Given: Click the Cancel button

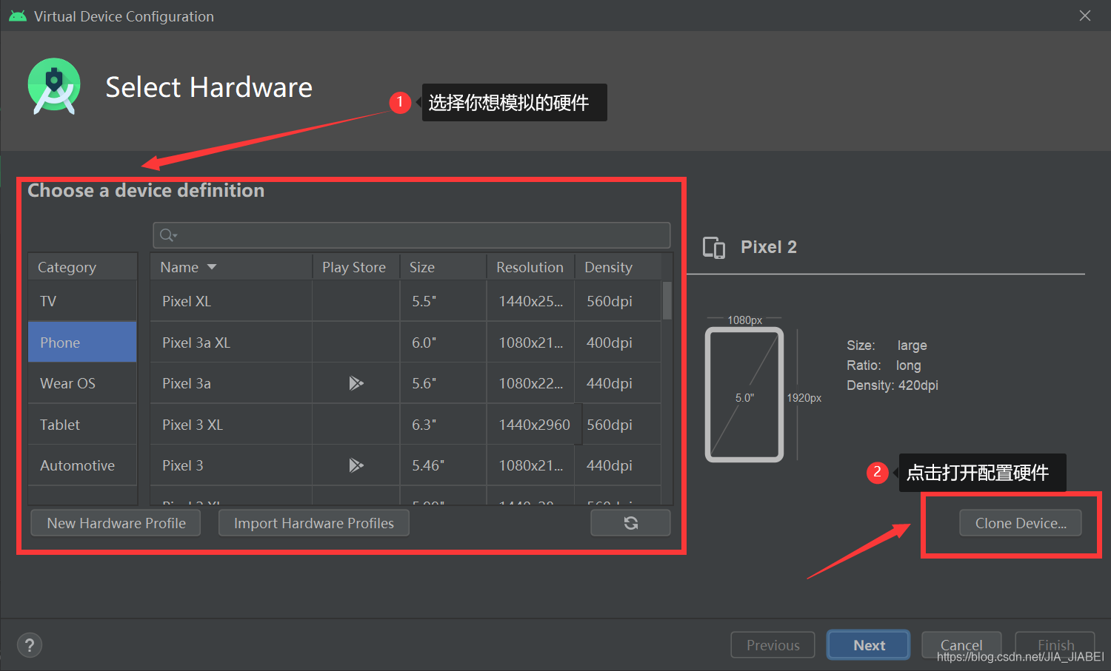Looking at the screenshot, I should pyautogui.click(x=961, y=645).
